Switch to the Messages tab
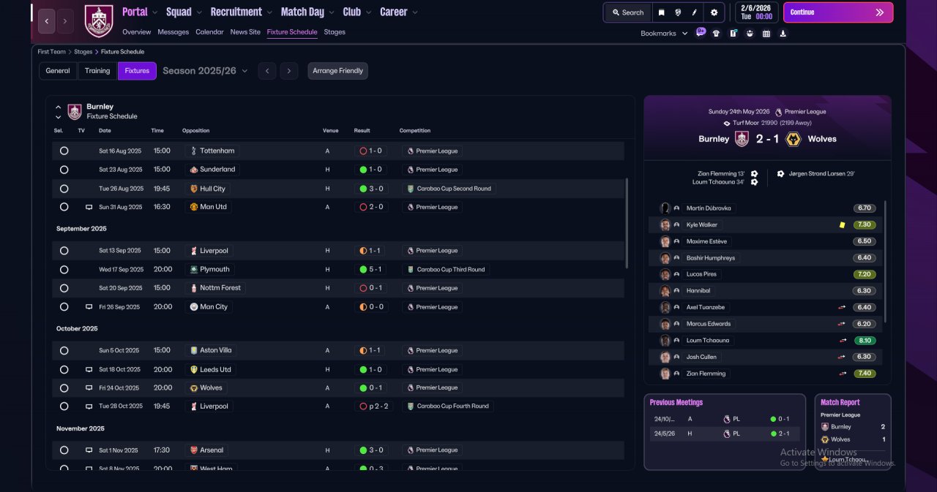Image resolution: width=937 pixels, height=492 pixels. point(173,32)
